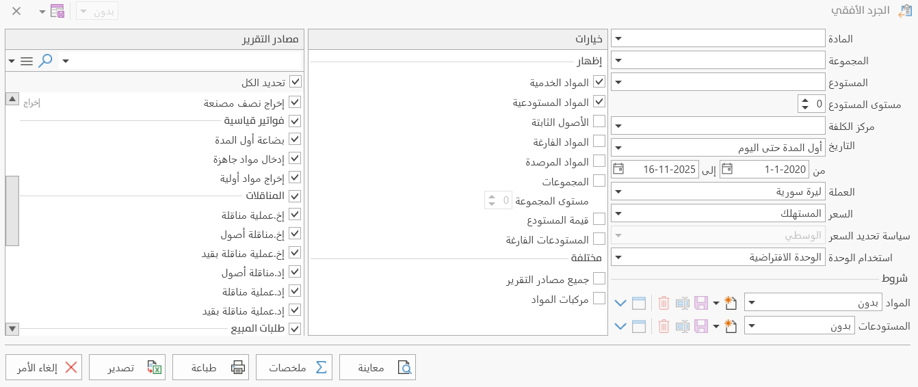Close the الجرد الأفقي window
Image resolution: width=918 pixels, height=387 pixels.
16,11
